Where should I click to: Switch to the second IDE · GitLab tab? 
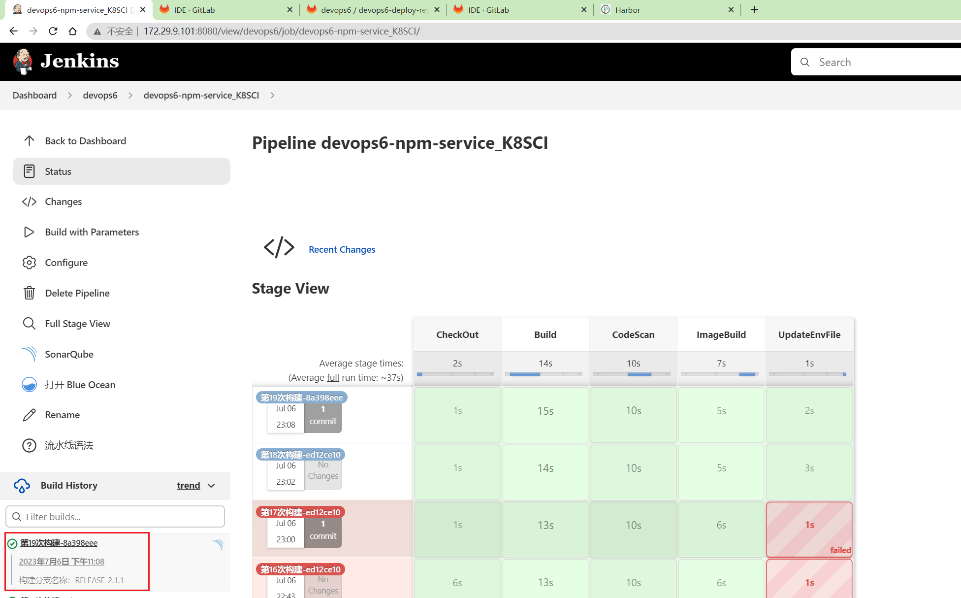pyautogui.click(x=520, y=10)
